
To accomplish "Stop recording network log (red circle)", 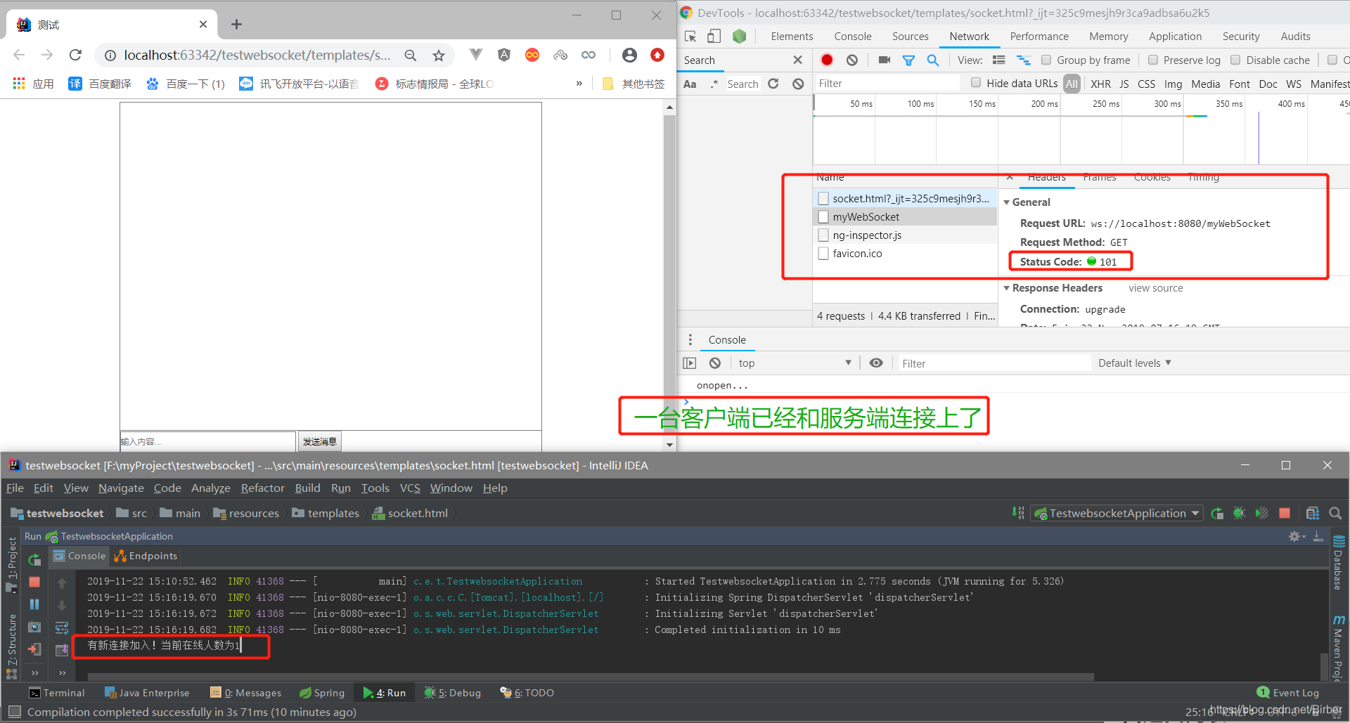I will pyautogui.click(x=827, y=60).
